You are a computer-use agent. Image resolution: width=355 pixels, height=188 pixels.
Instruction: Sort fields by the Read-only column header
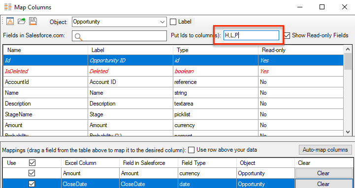coord(301,50)
